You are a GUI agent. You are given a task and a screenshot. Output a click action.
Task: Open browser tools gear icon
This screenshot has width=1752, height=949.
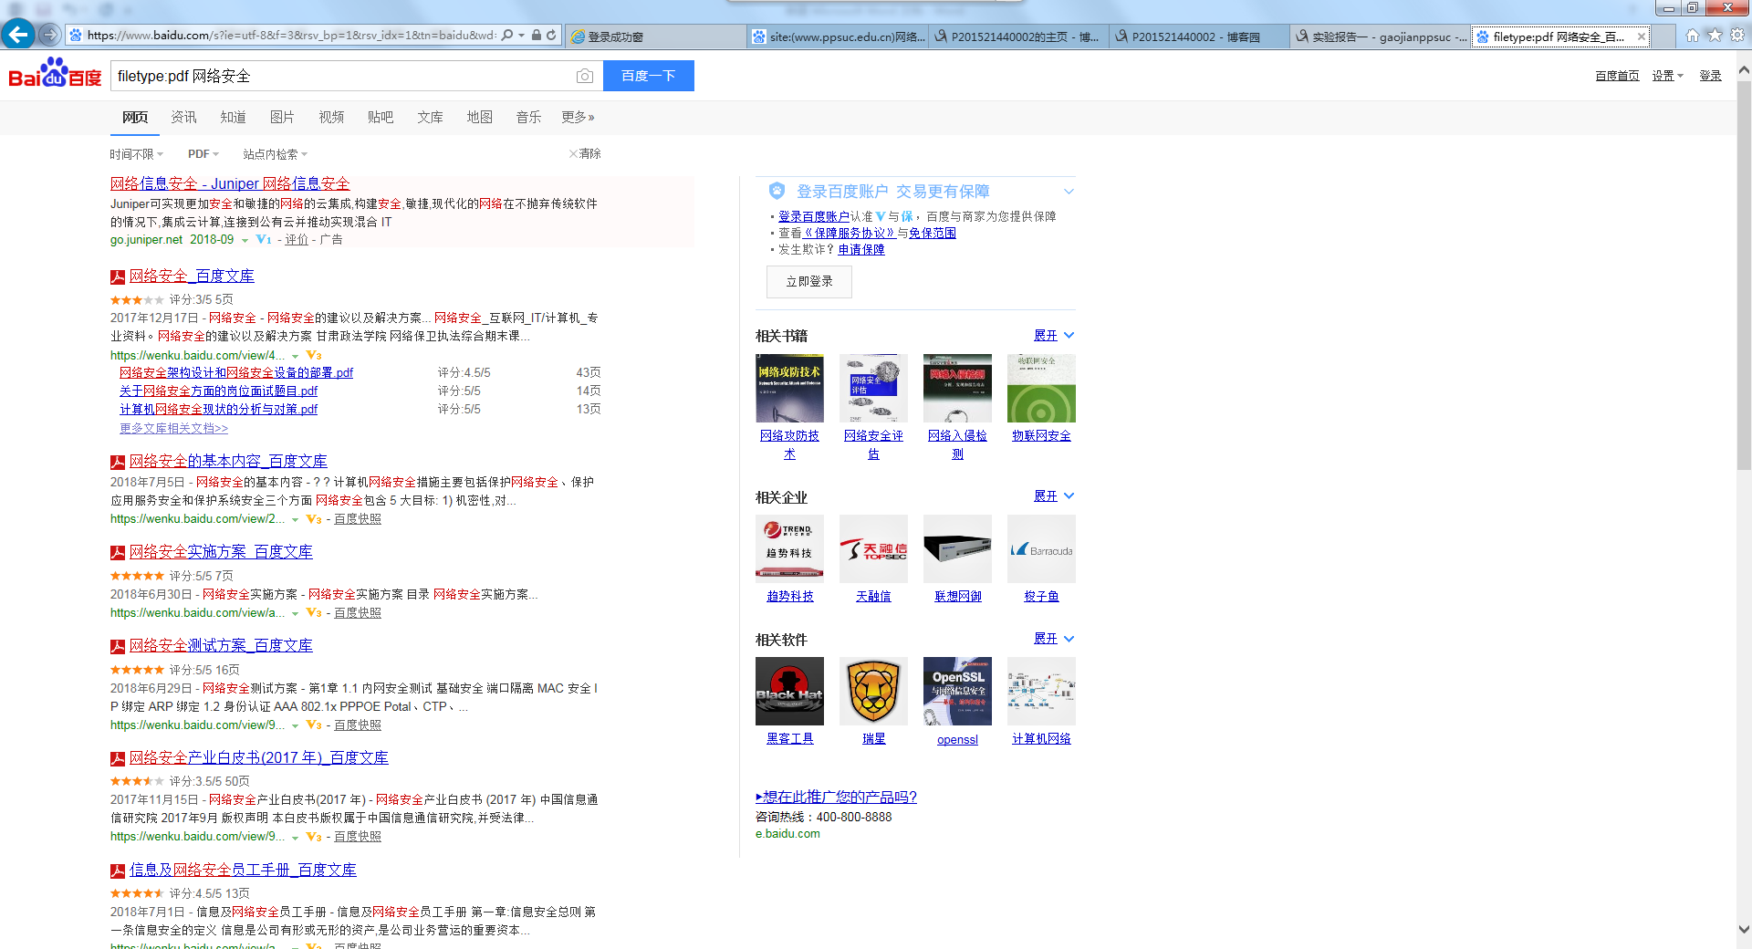pos(1737,36)
